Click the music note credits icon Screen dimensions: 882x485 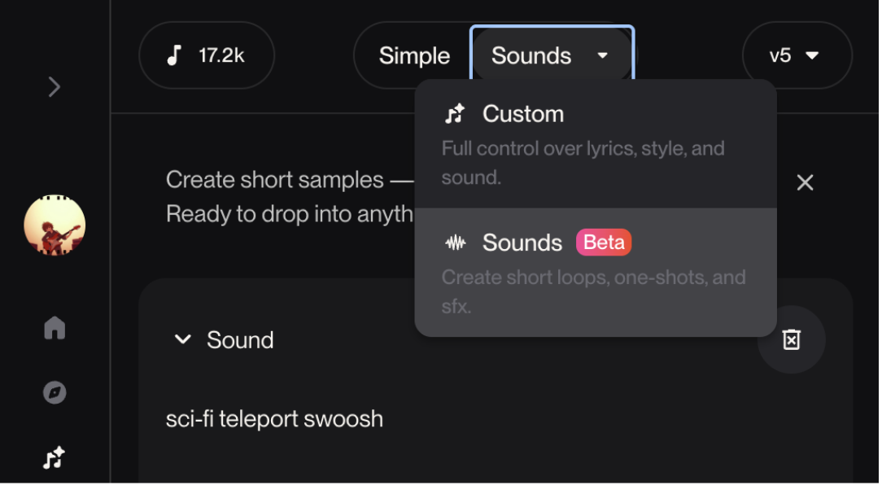point(173,55)
